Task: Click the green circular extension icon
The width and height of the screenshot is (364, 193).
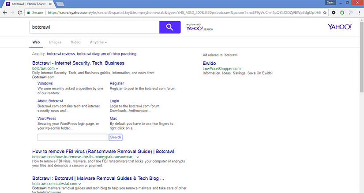Action: 342,12
